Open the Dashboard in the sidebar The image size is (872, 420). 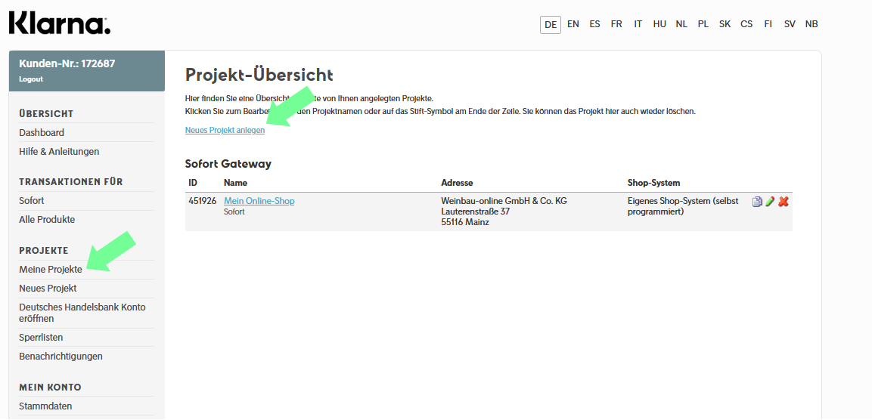point(42,133)
